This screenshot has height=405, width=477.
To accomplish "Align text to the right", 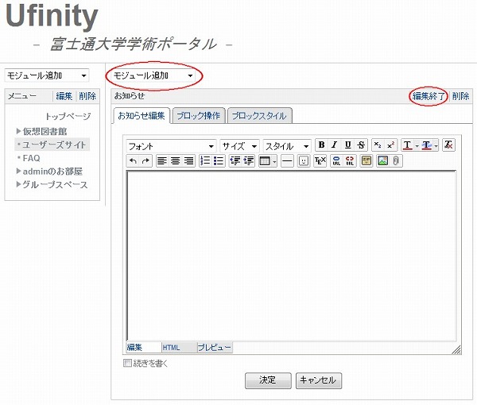I will tap(188, 160).
